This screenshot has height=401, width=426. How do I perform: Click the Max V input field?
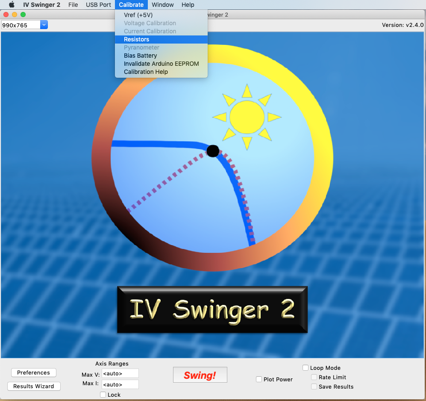(120, 373)
